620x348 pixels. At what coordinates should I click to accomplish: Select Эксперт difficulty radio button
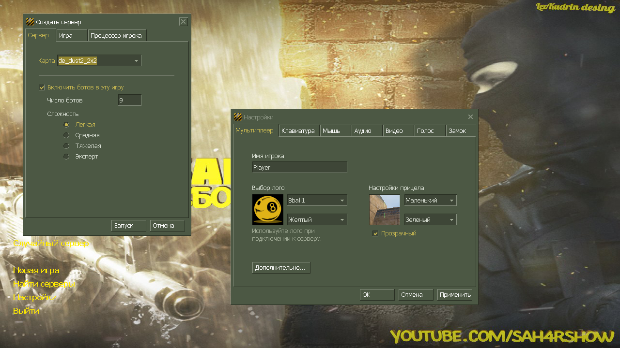[66, 157]
